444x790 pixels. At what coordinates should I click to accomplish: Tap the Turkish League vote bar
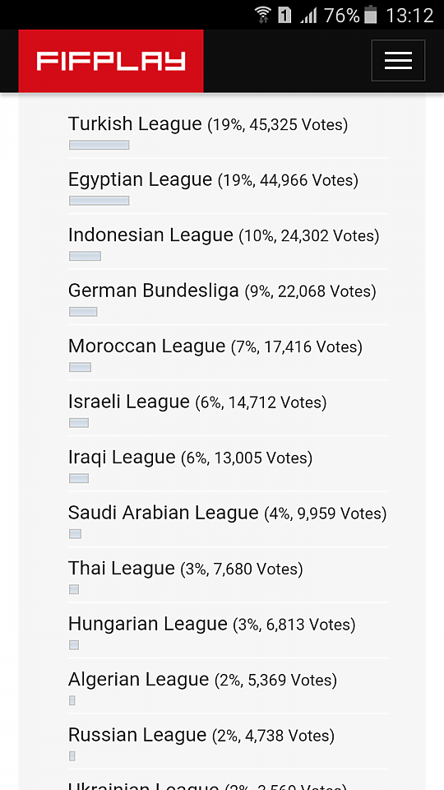coord(99,145)
